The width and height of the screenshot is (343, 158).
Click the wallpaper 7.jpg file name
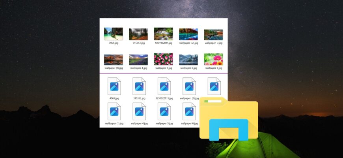[214, 68]
